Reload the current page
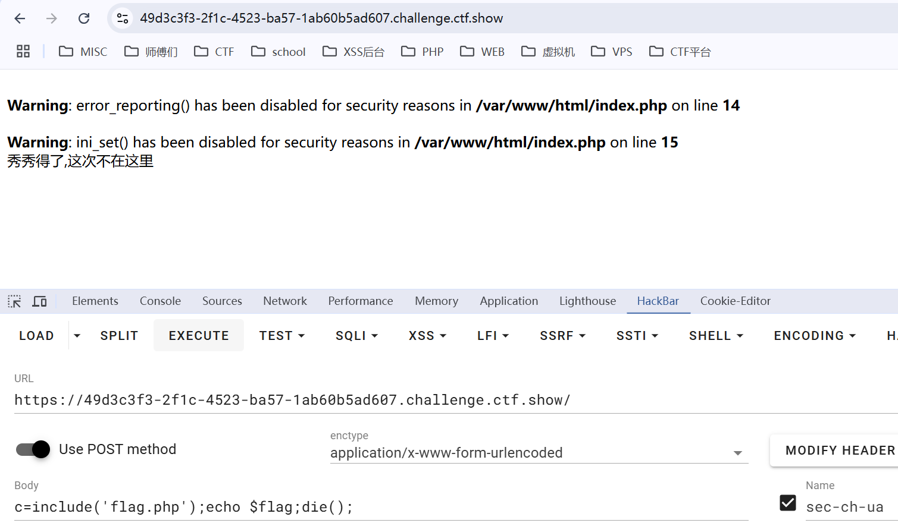The height and width of the screenshot is (523, 898). (x=84, y=18)
